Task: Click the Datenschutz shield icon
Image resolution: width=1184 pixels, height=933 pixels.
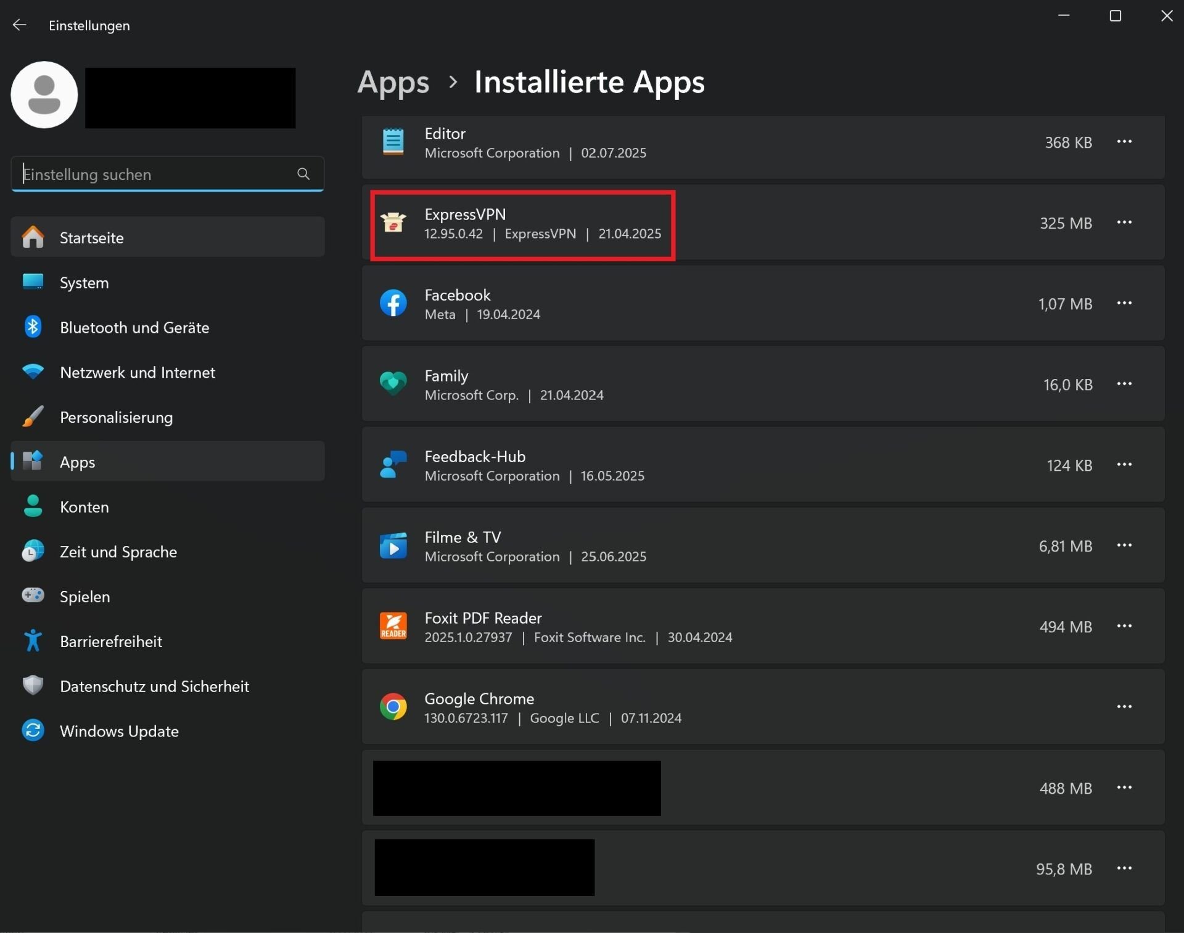Action: [33, 685]
